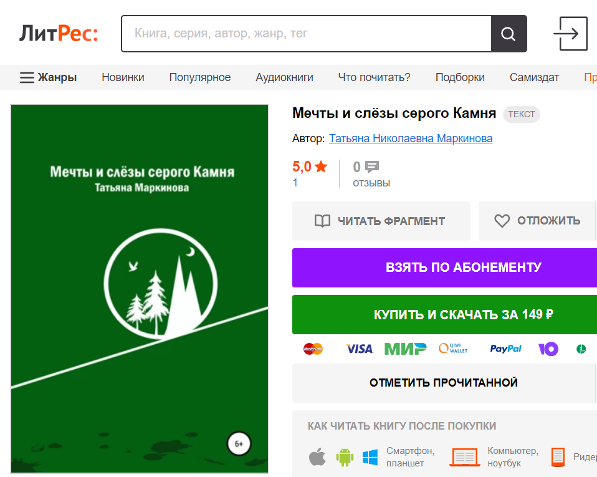Viewport: 597px width, 477px height.
Task: Click ВЗЯТЬ ПО АБОНЕМЕНТУ button
Action: (444, 267)
